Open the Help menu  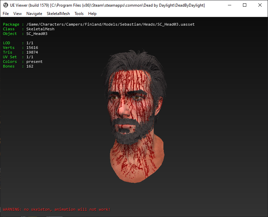tap(92, 14)
